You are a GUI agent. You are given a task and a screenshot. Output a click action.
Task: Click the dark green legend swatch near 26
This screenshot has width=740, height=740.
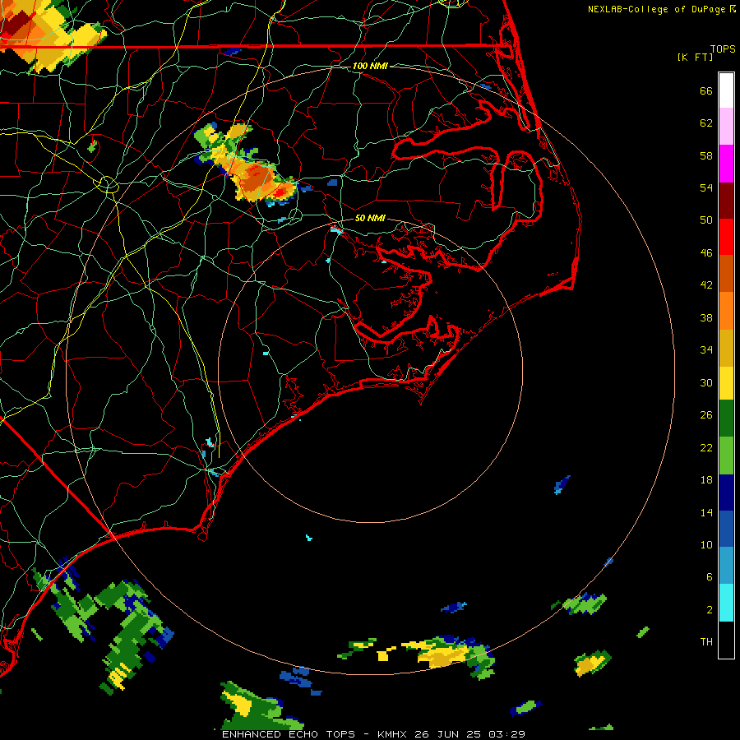(726, 419)
